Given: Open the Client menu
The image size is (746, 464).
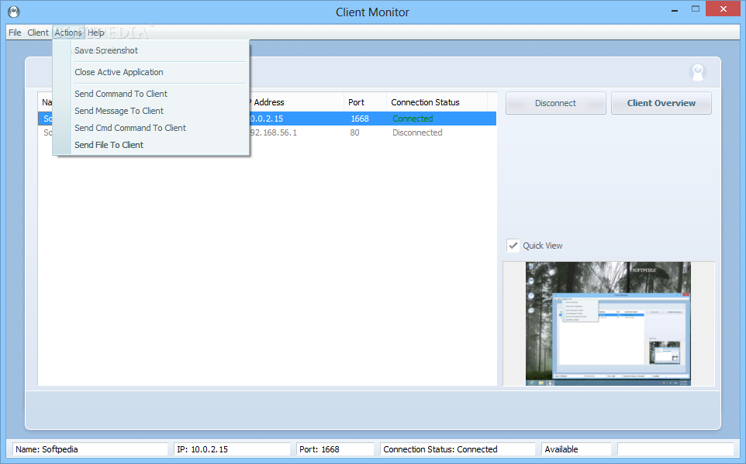Looking at the screenshot, I should 37,33.
